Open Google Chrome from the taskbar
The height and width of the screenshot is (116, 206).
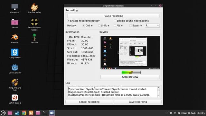pos(24,113)
